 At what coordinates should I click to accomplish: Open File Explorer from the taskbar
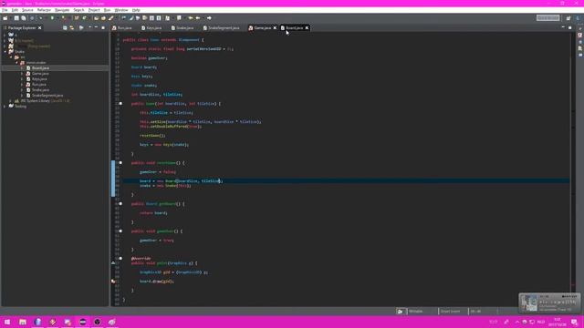(x=23, y=322)
